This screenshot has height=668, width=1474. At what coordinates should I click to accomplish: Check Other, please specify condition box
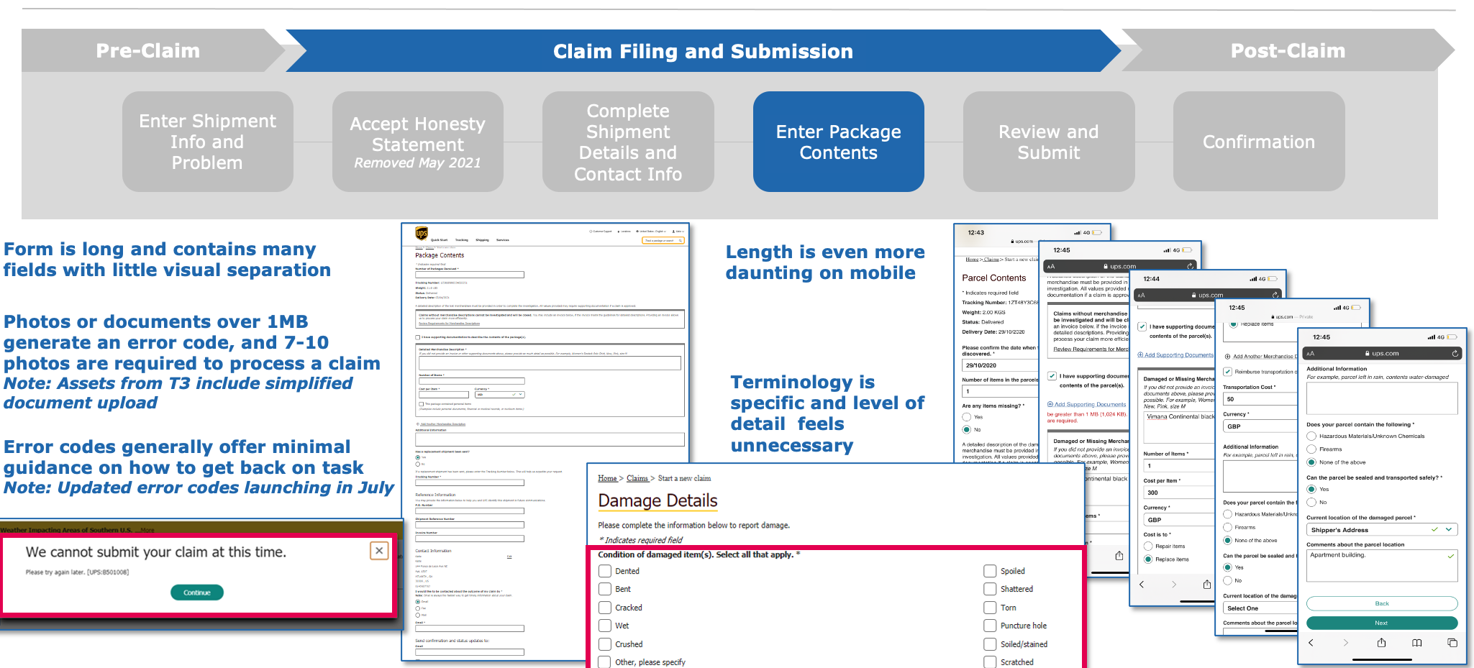pos(605,662)
